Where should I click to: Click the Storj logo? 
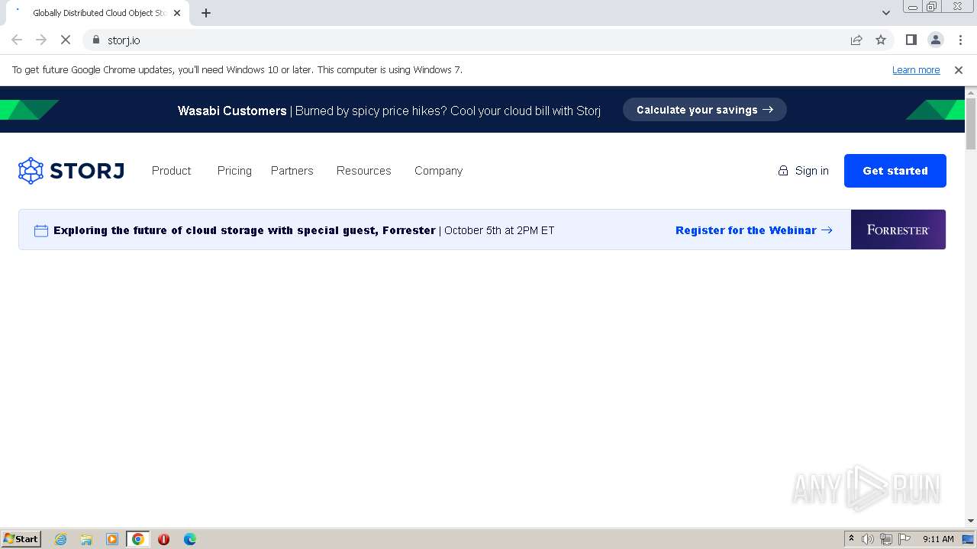(x=71, y=171)
